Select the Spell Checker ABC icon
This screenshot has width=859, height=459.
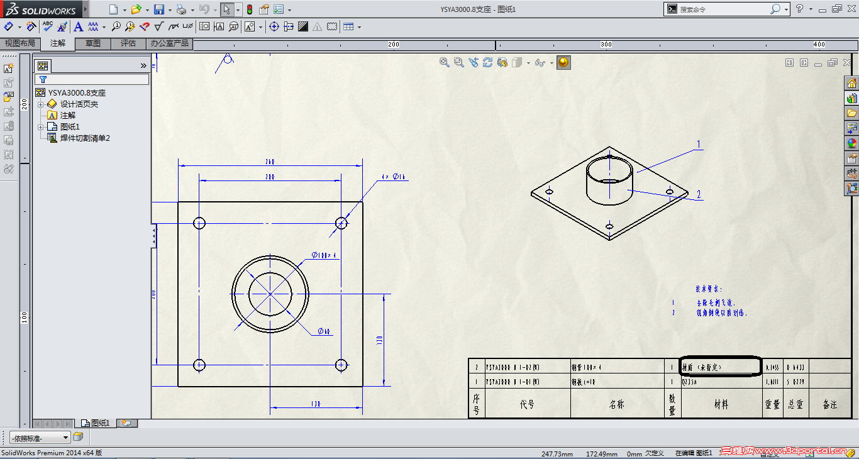(48, 26)
